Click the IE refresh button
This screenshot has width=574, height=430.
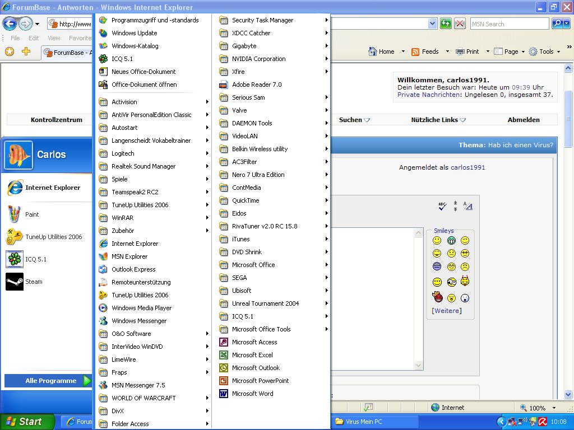pyautogui.click(x=446, y=24)
